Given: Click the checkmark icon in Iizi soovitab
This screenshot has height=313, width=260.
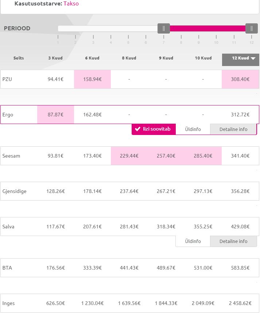Looking at the screenshot, I should pos(137,129).
